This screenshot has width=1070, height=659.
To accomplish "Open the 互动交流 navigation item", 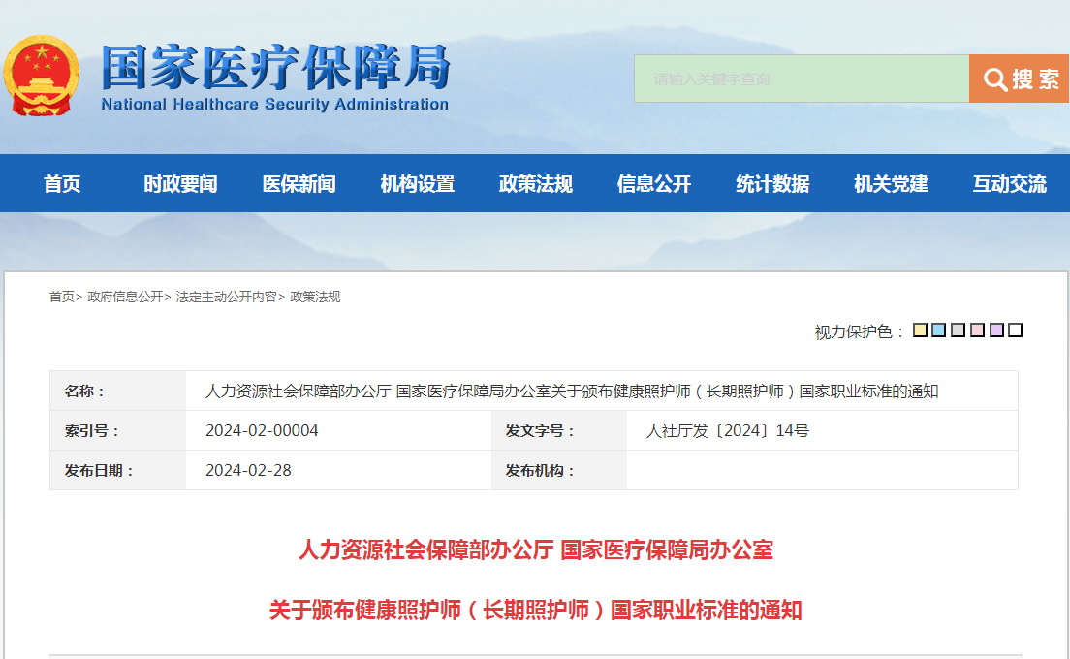I will [1009, 183].
